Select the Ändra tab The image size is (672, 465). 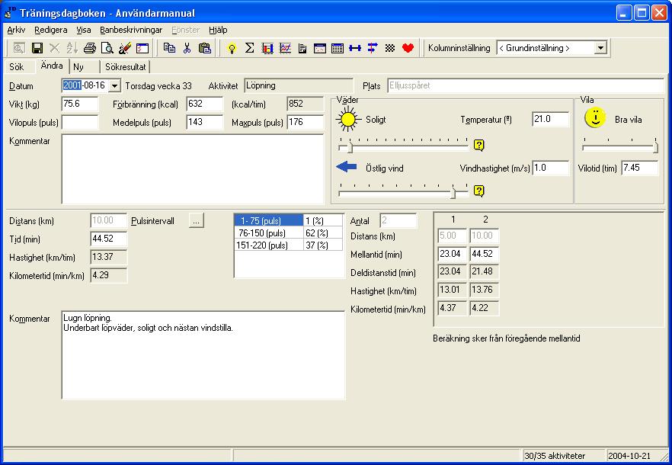[x=52, y=66]
